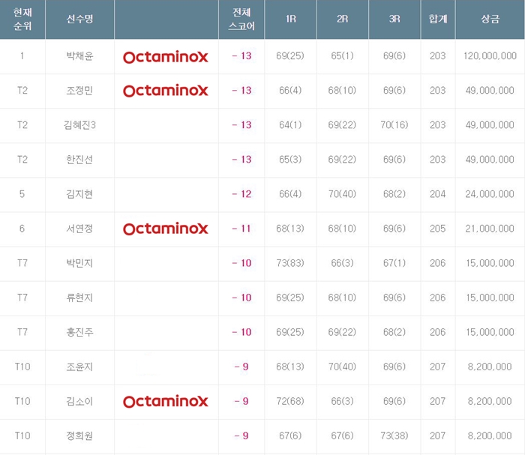Select player name 정희원
The height and width of the screenshot is (455, 525).
(x=79, y=436)
